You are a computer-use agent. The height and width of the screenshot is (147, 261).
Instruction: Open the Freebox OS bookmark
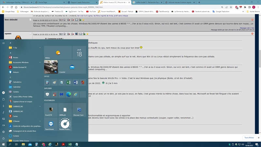pos(57,11)
